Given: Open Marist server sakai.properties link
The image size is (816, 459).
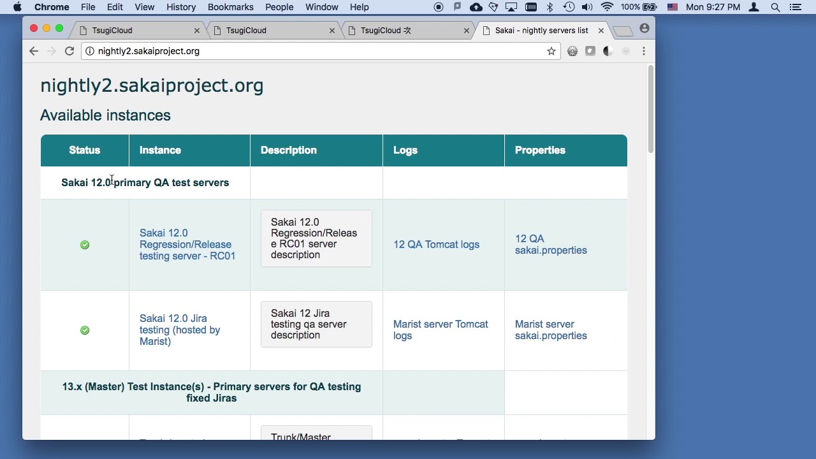Looking at the screenshot, I should 551,330.
